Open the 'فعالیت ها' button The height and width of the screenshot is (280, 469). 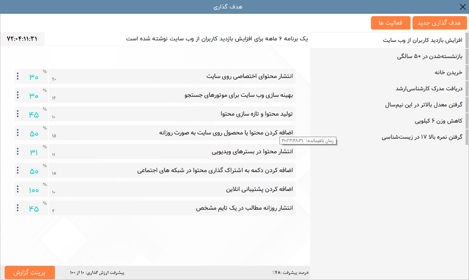(x=391, y=23)
